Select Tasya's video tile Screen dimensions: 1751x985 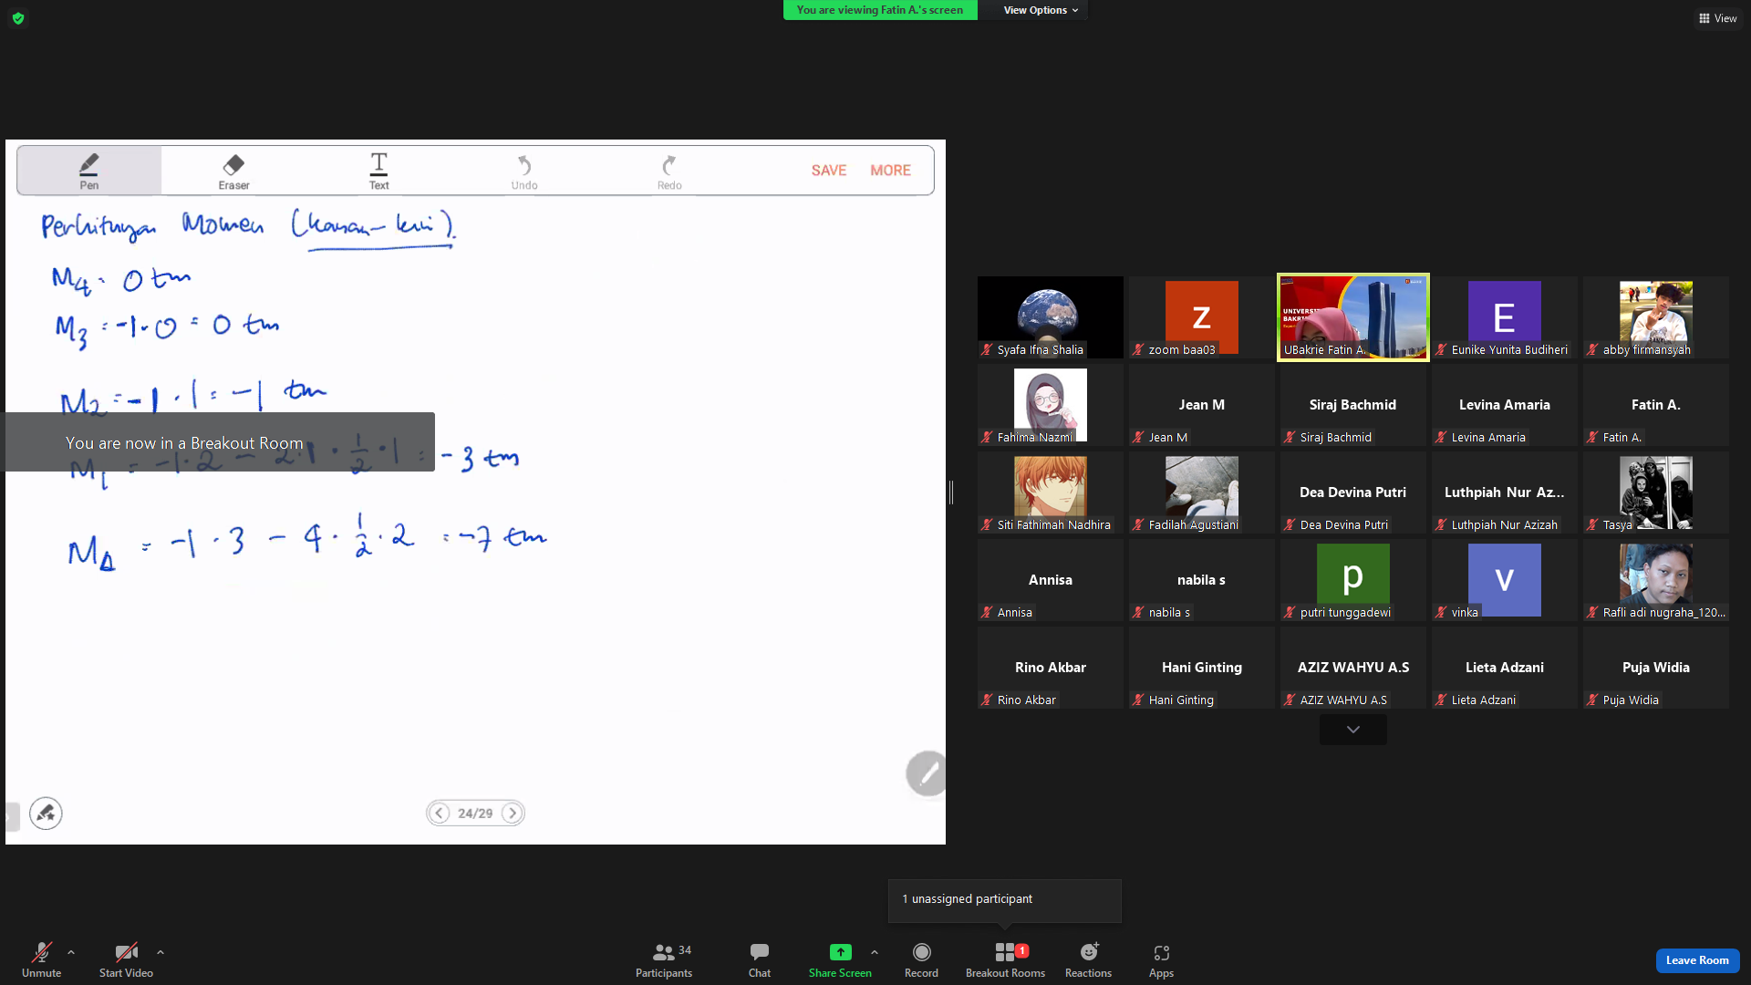[x=1656, y=493]
